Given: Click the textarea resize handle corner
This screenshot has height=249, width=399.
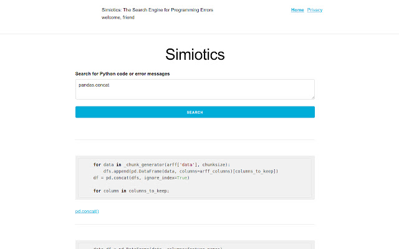Looking at the screenshot, I should pos(313,97).
